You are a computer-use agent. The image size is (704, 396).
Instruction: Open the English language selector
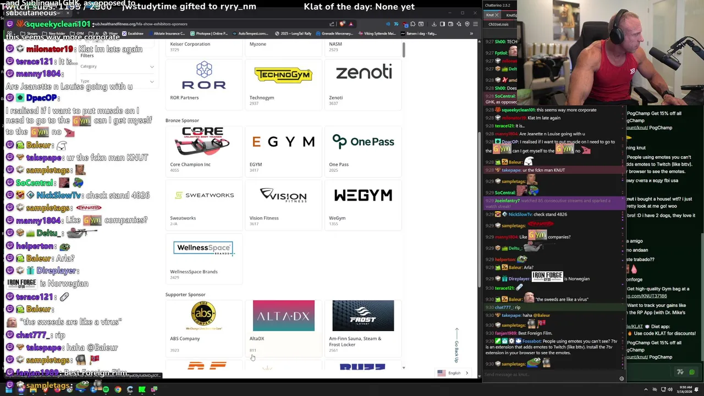[454, 373]
